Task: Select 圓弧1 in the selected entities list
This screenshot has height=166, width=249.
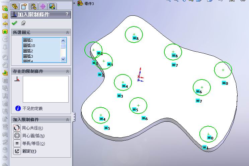Action: click(28, 40)
